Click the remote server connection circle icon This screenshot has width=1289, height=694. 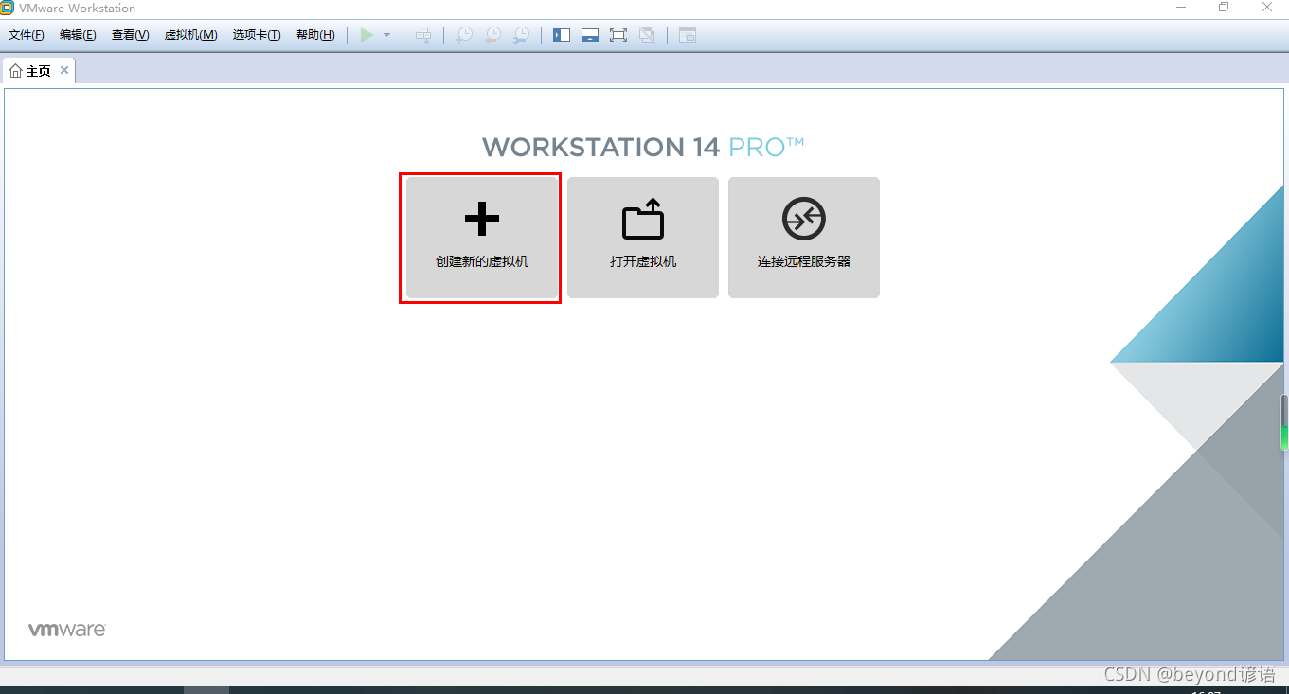coord(804,220)
